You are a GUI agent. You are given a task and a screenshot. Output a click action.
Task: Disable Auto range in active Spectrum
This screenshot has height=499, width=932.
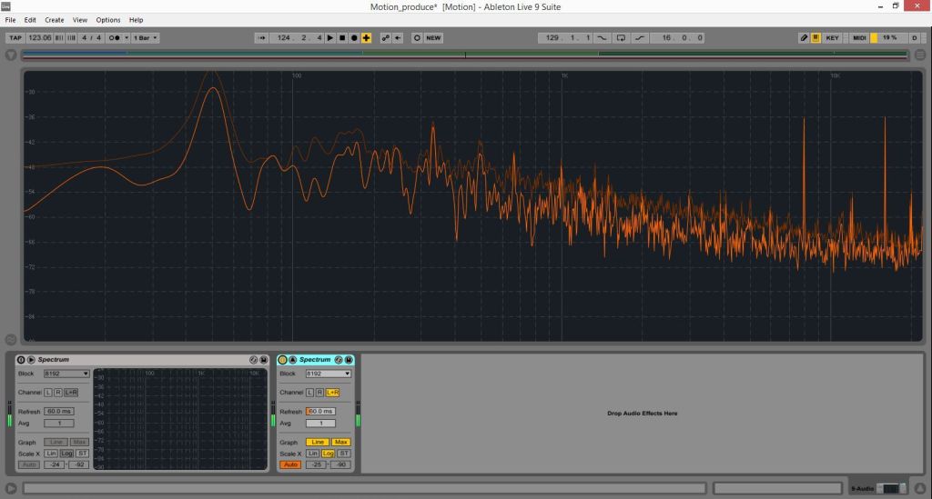click(x=290, y=464)
